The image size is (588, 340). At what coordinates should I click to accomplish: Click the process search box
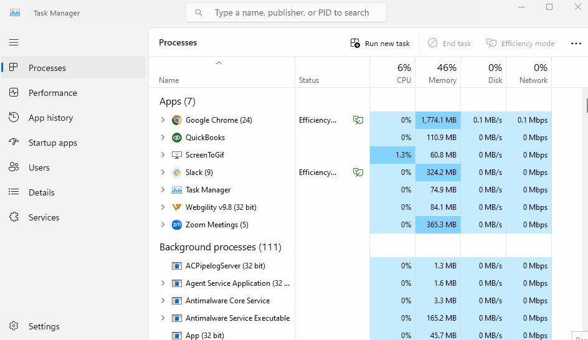pyautogui.click(x=286, y=12)
